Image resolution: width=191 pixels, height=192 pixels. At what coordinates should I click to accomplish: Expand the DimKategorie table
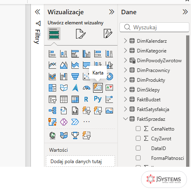[126, 50]
